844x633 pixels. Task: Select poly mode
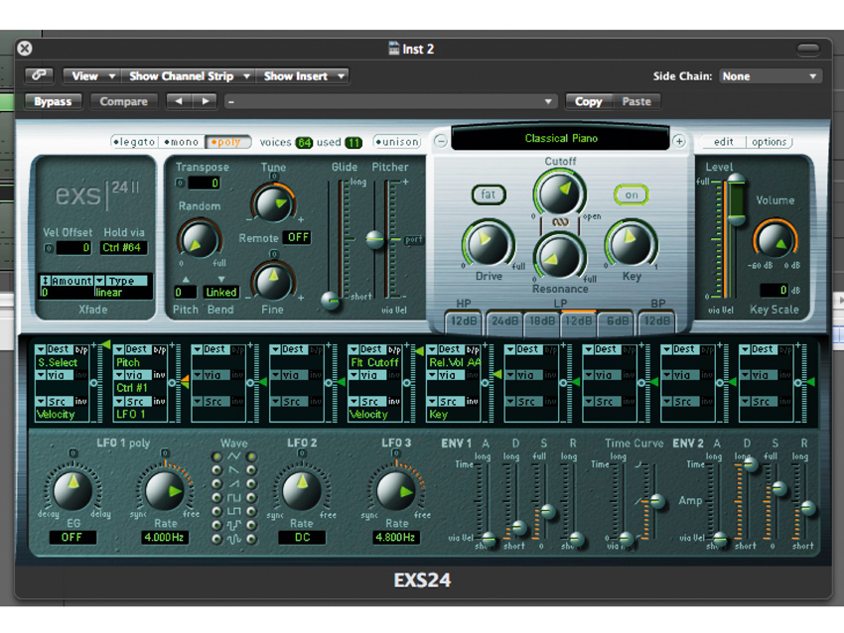227,142
